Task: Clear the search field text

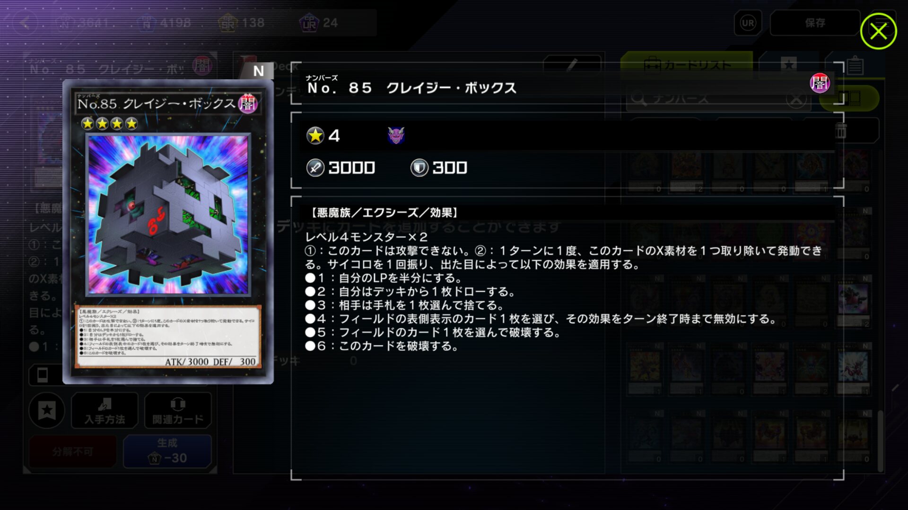Action: pos(796,99)
